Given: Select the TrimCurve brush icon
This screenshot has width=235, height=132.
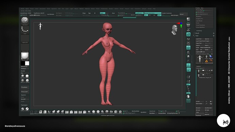Looking at the screenshot, I should [49, 112].
